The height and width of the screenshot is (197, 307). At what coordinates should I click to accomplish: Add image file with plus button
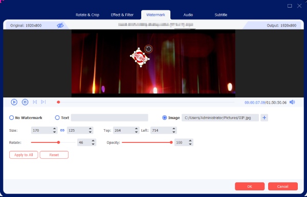pyautogui.click(x=264, y=117)
